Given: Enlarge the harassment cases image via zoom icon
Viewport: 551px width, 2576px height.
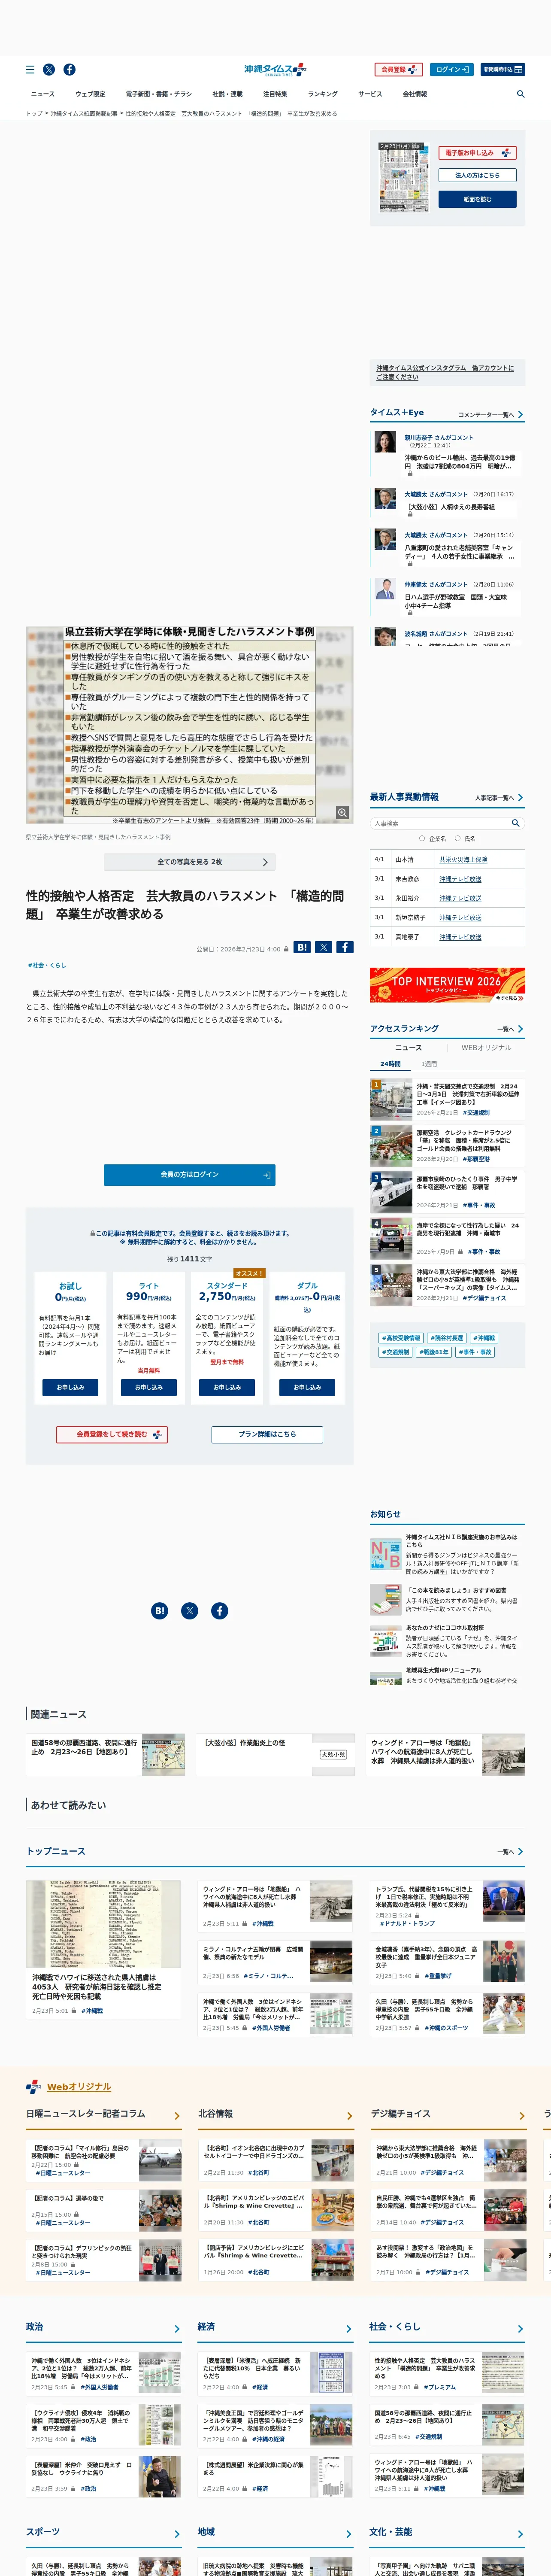Looking at the screenshot, I should 342,813.
